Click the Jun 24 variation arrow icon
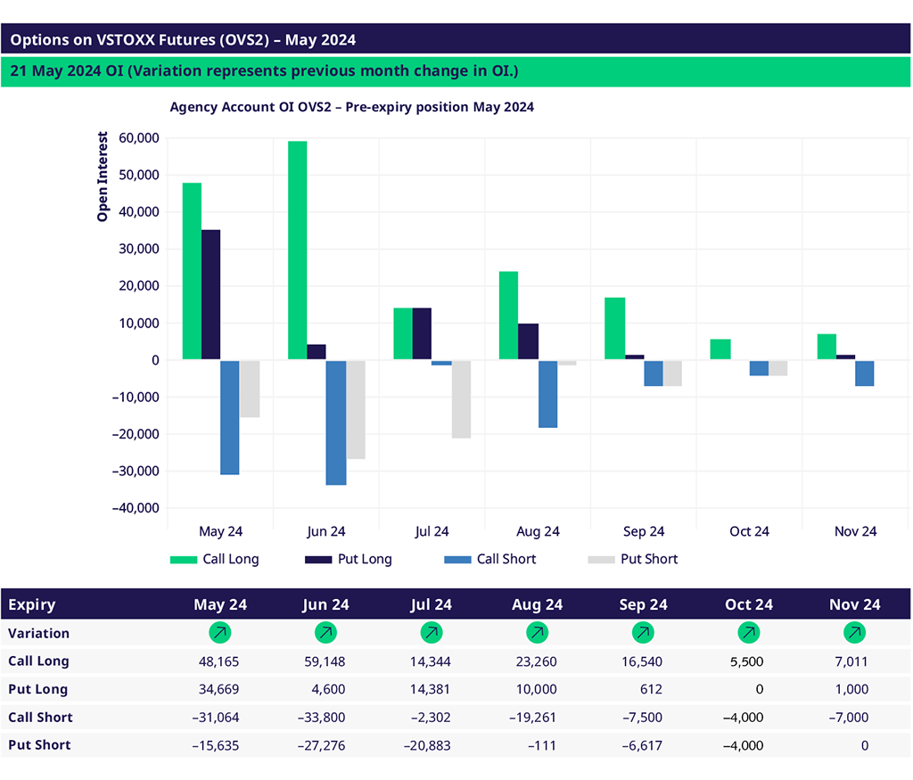913x780 pixels. tap(325, 633)
